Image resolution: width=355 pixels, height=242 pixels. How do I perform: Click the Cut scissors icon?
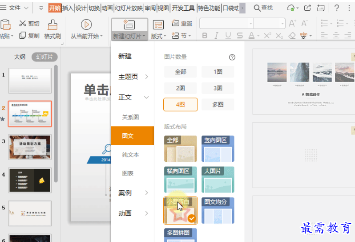pyautogui.click(x=23, y=23)
